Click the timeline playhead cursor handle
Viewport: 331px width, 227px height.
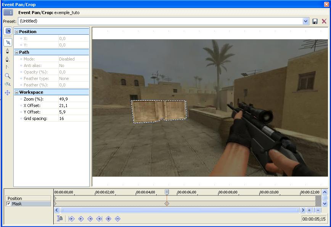167,192
